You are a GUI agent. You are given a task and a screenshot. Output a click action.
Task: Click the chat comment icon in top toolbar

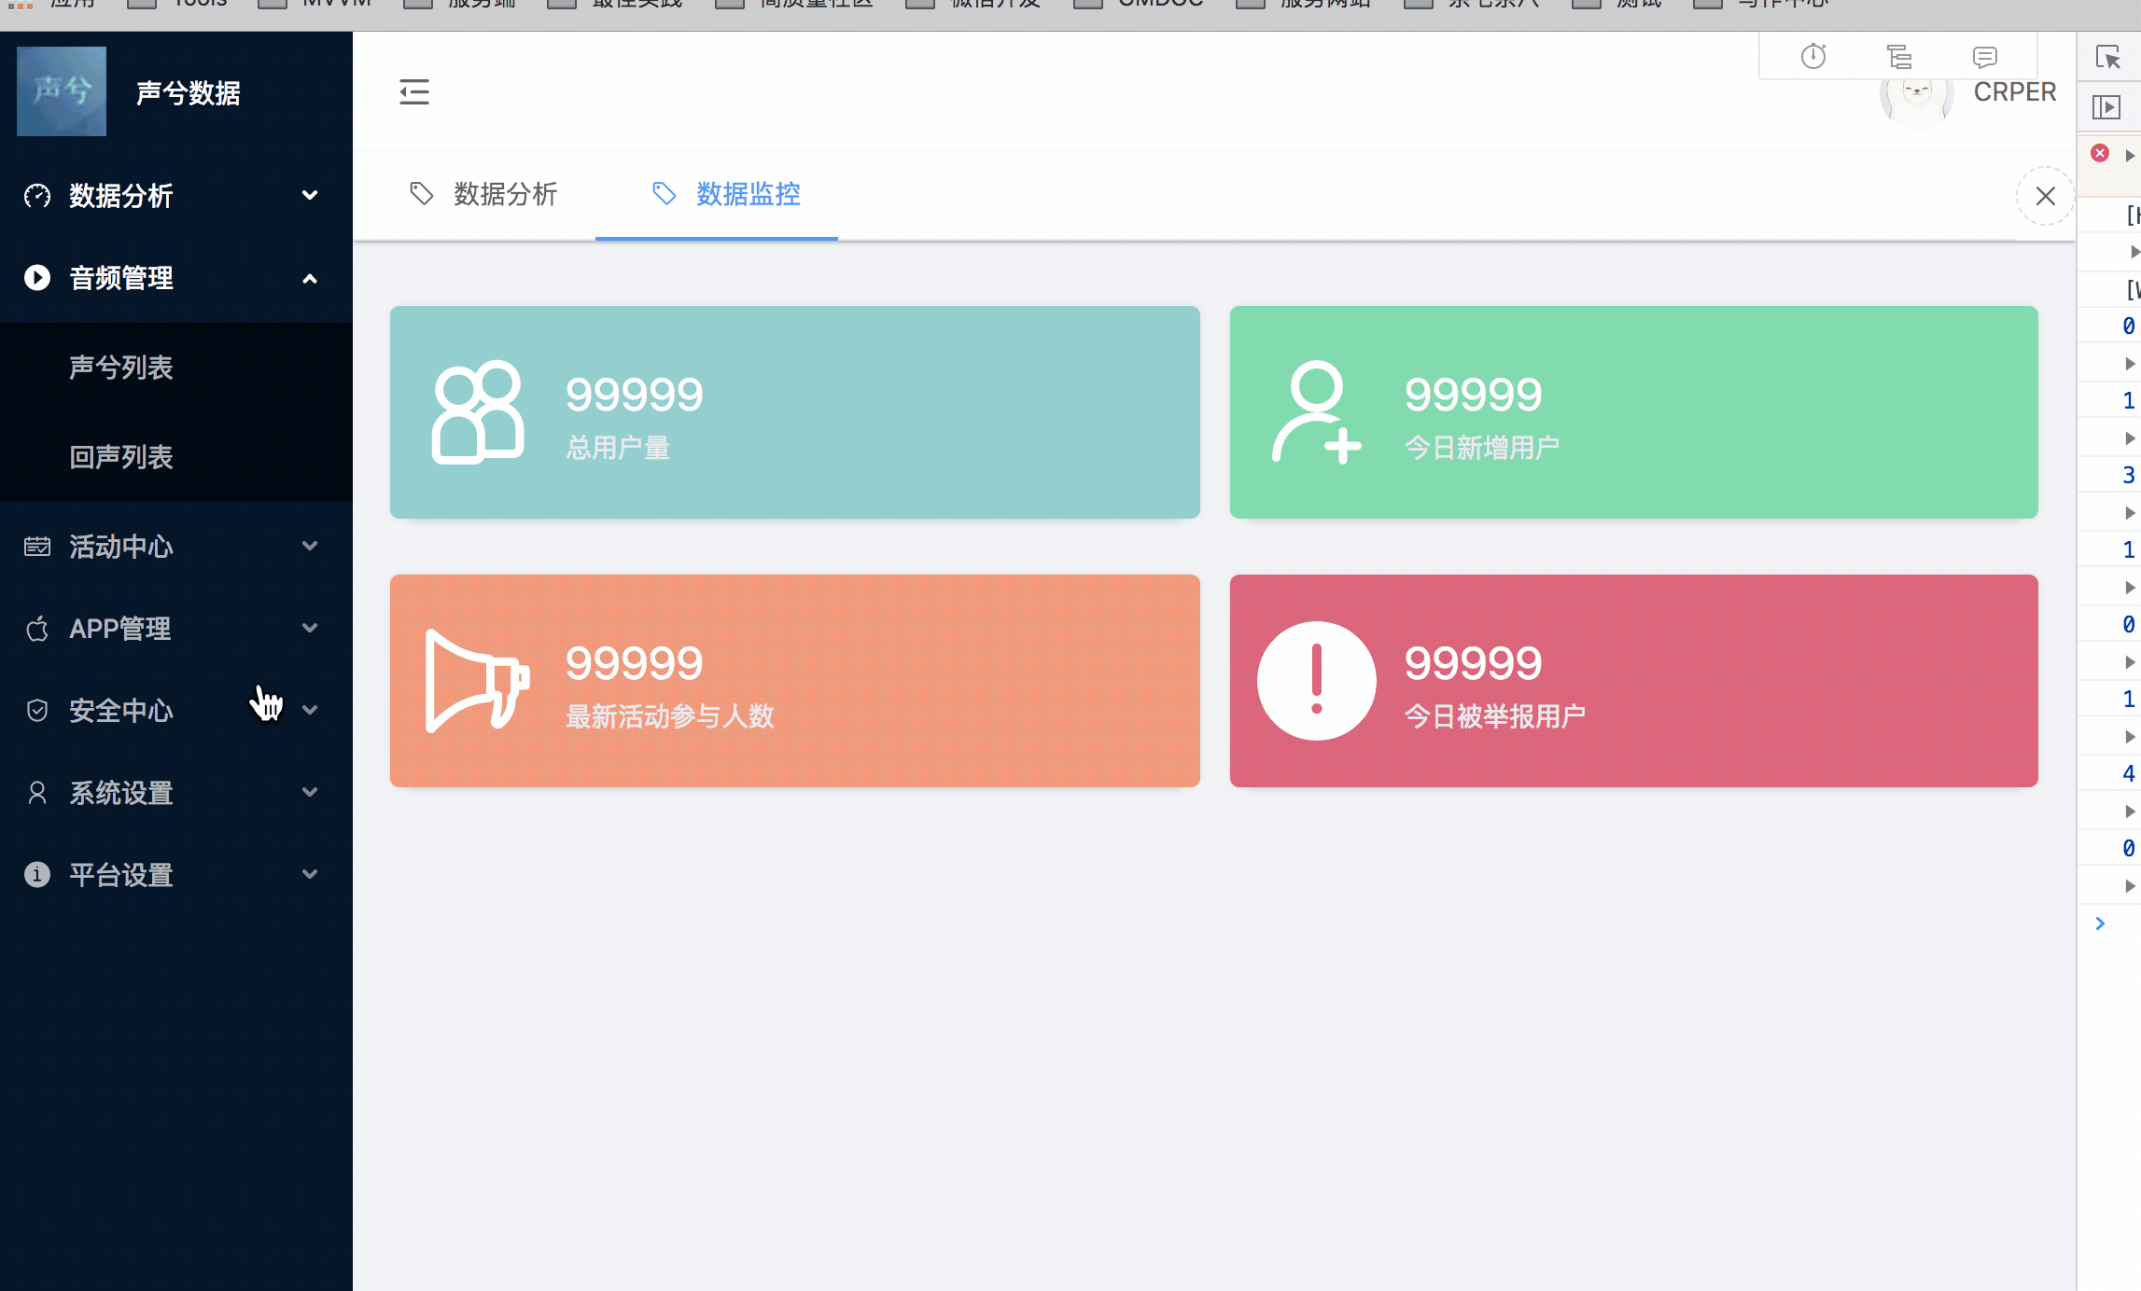coord(1985,57)
